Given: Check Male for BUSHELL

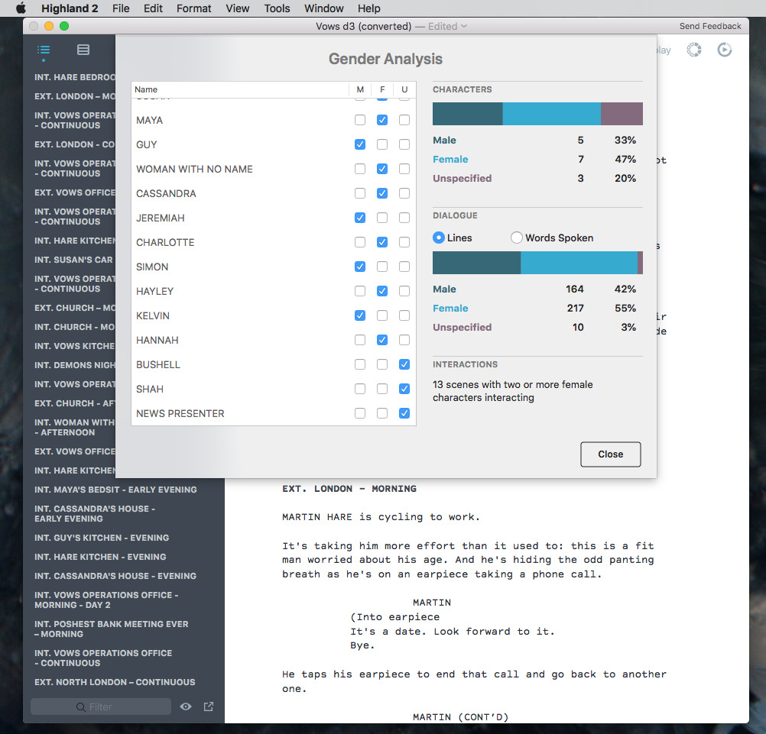Looking at the screenshot, I should click(360, 364).
